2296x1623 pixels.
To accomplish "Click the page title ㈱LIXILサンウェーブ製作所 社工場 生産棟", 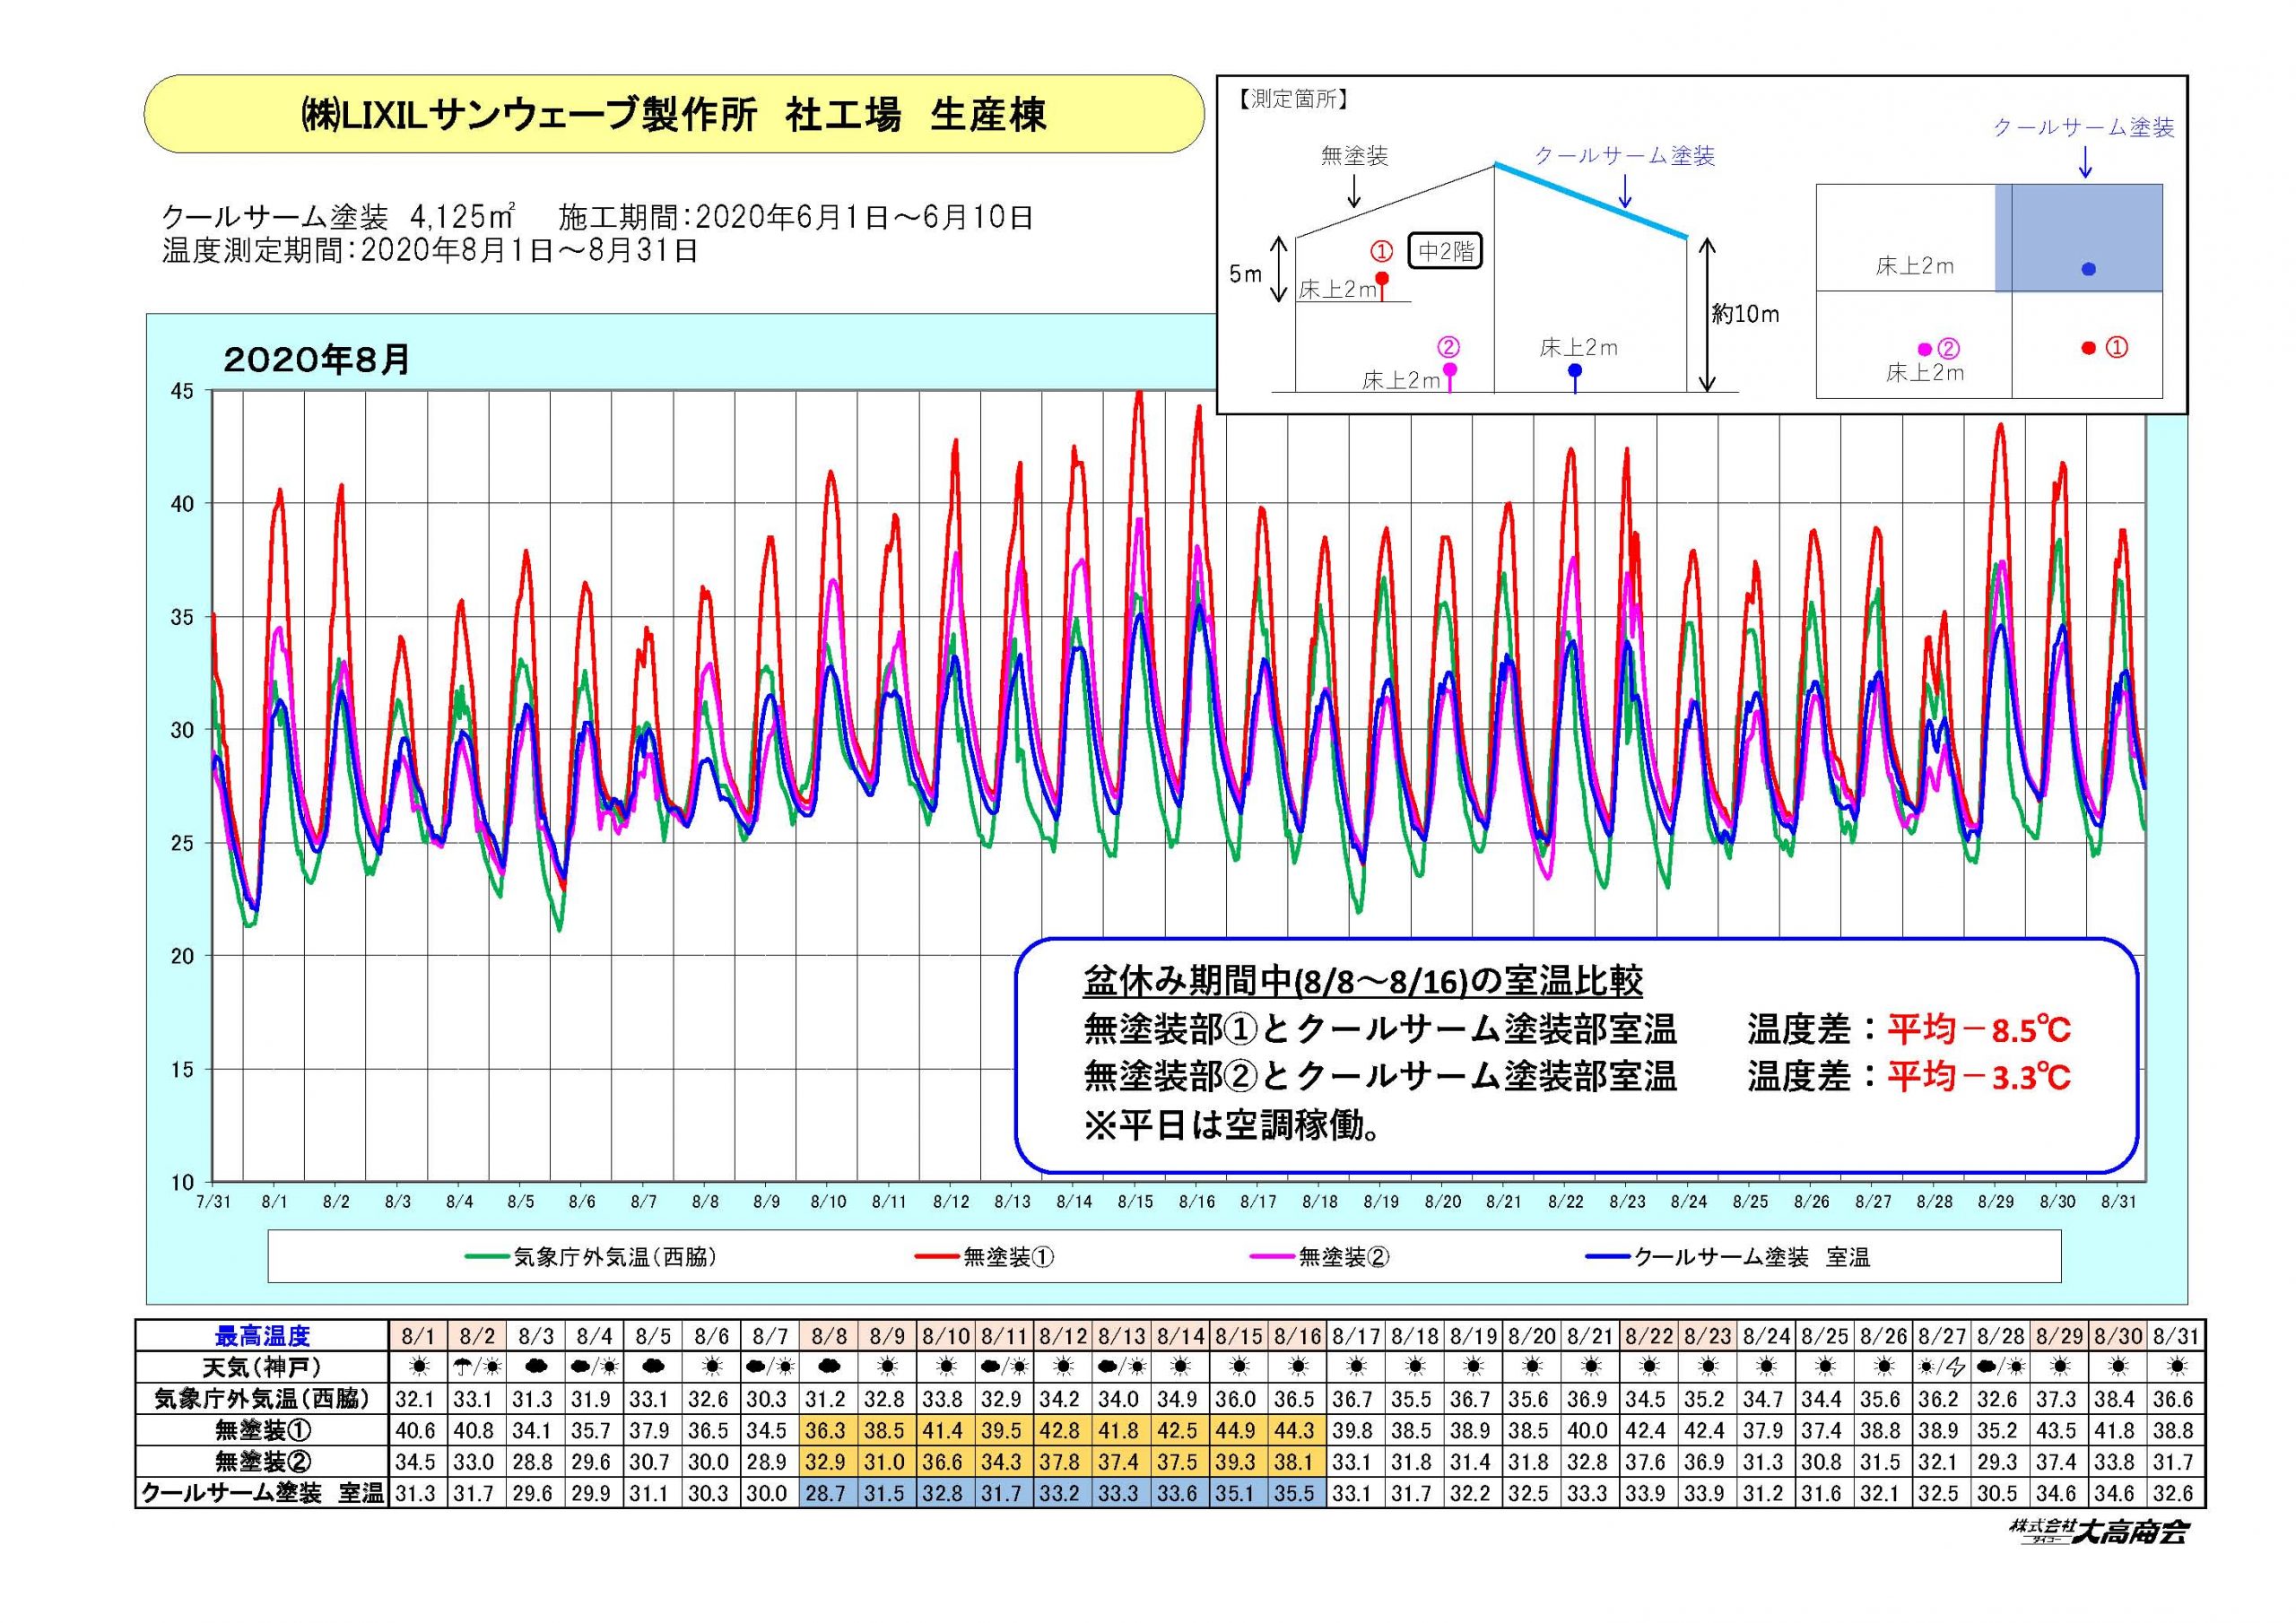I will pyautogui.click(x=673, y=115).
